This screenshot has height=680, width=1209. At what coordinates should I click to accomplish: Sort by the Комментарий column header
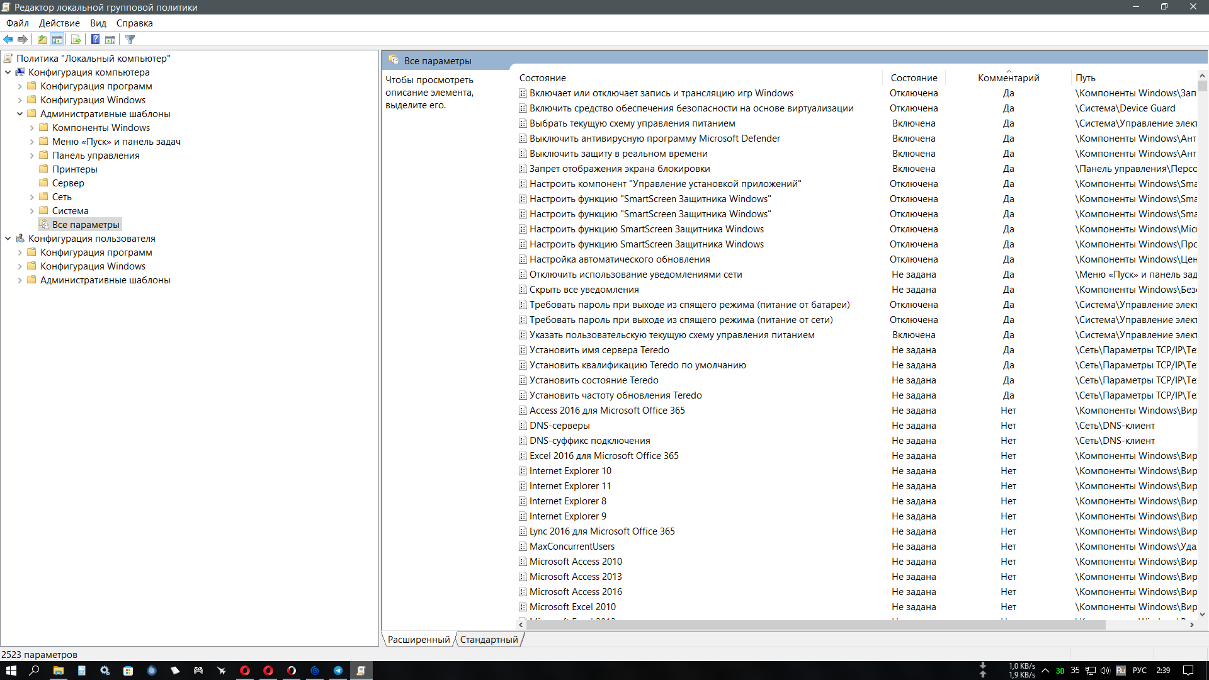coord(1008,78)
